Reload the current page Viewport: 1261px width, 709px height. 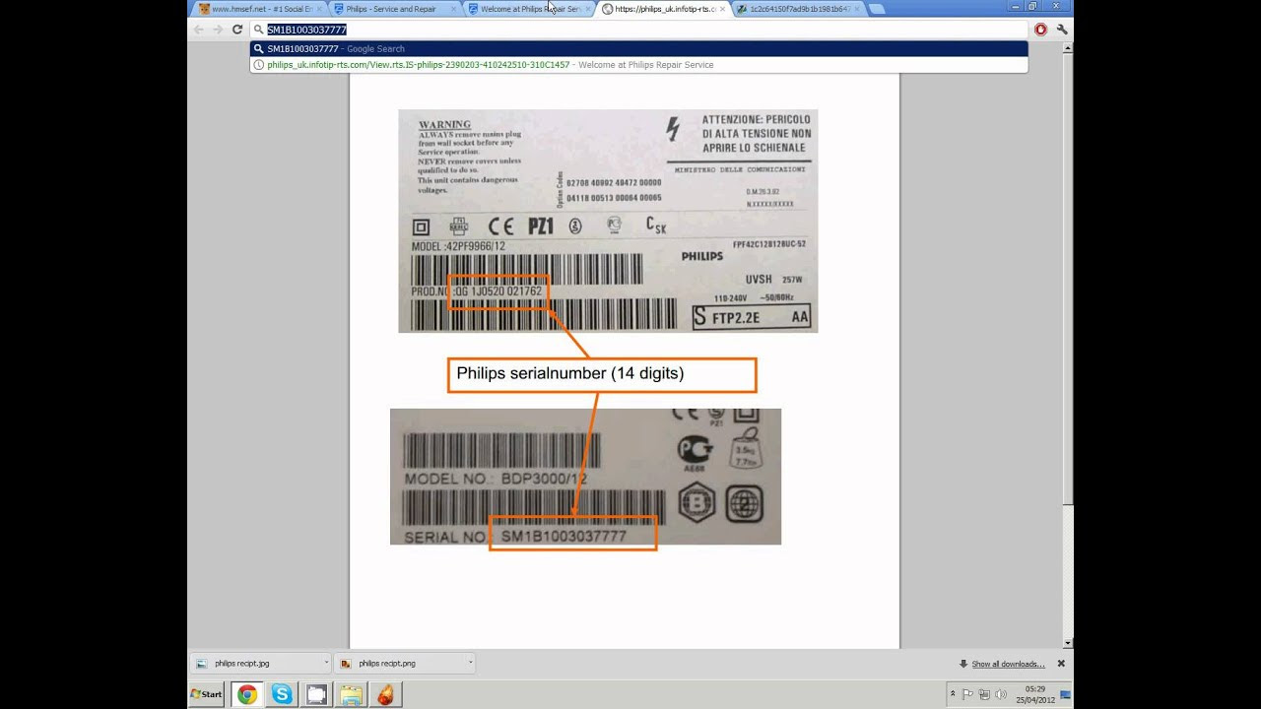(x=237, y=30)
